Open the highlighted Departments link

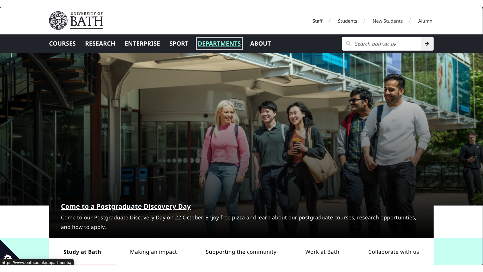(x=219, y=44)
